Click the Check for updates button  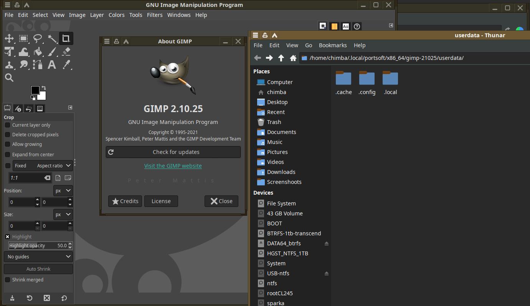click(173, 152)
